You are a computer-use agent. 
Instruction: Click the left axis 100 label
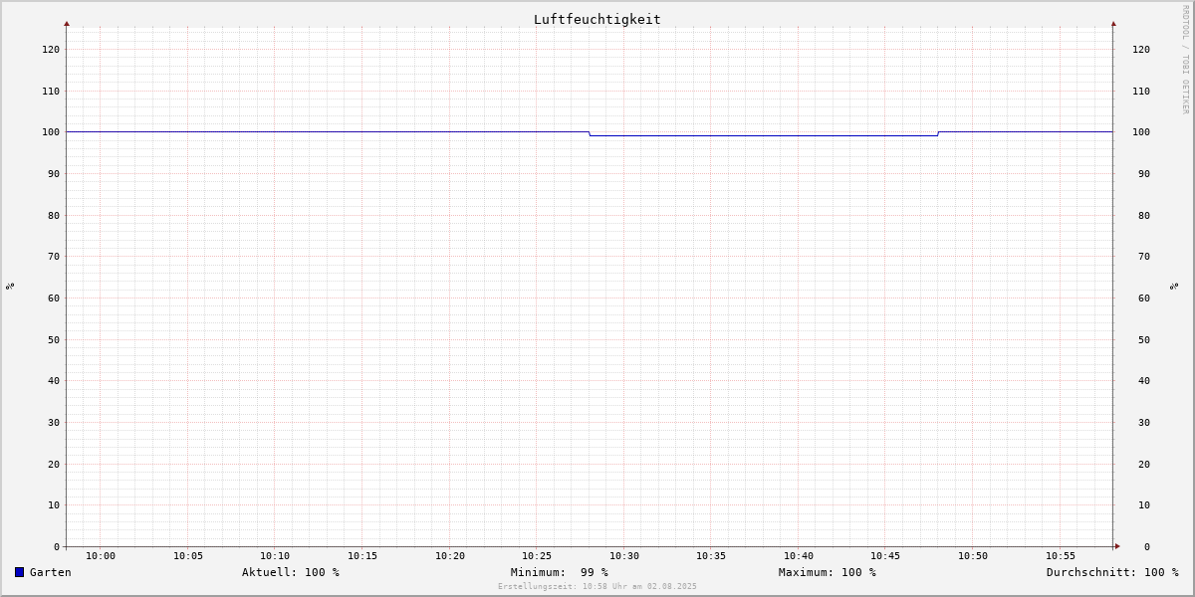coord(51,132)
